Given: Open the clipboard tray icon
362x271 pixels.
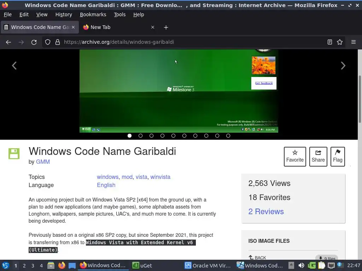Looking at the screenshot, I should (x=321, y=265).
